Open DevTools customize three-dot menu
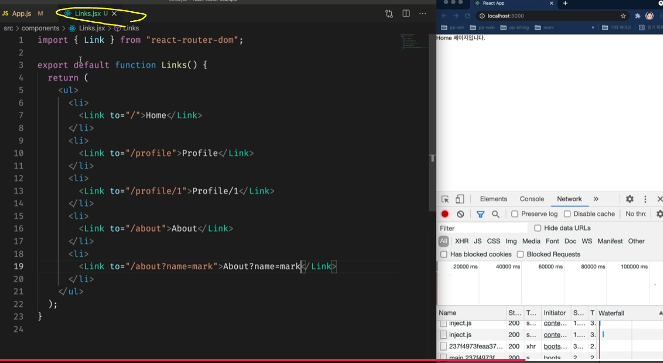Screen dimensions: 663x363 point(645,199)
